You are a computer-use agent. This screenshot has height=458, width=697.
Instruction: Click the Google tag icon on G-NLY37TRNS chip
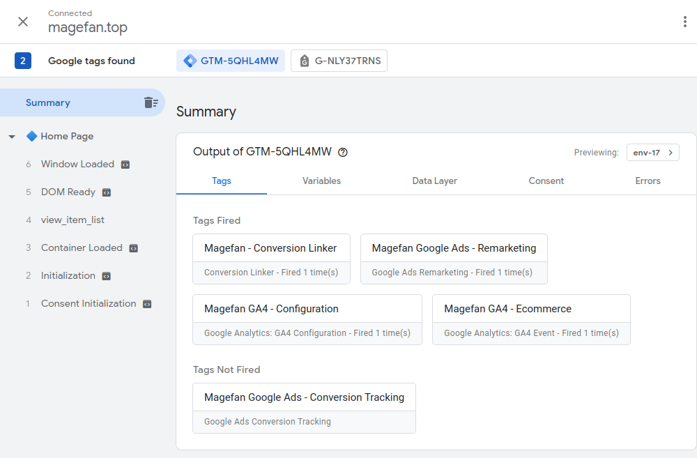tap(304, 61)
